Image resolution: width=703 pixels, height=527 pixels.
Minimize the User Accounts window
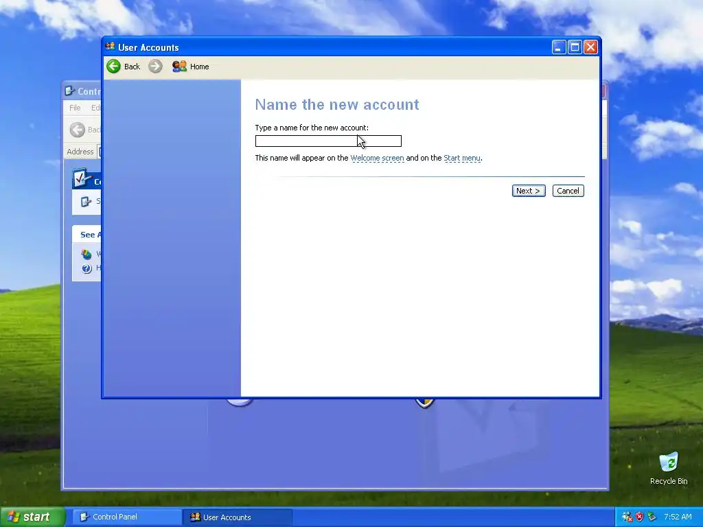click(x=559, y=47)
